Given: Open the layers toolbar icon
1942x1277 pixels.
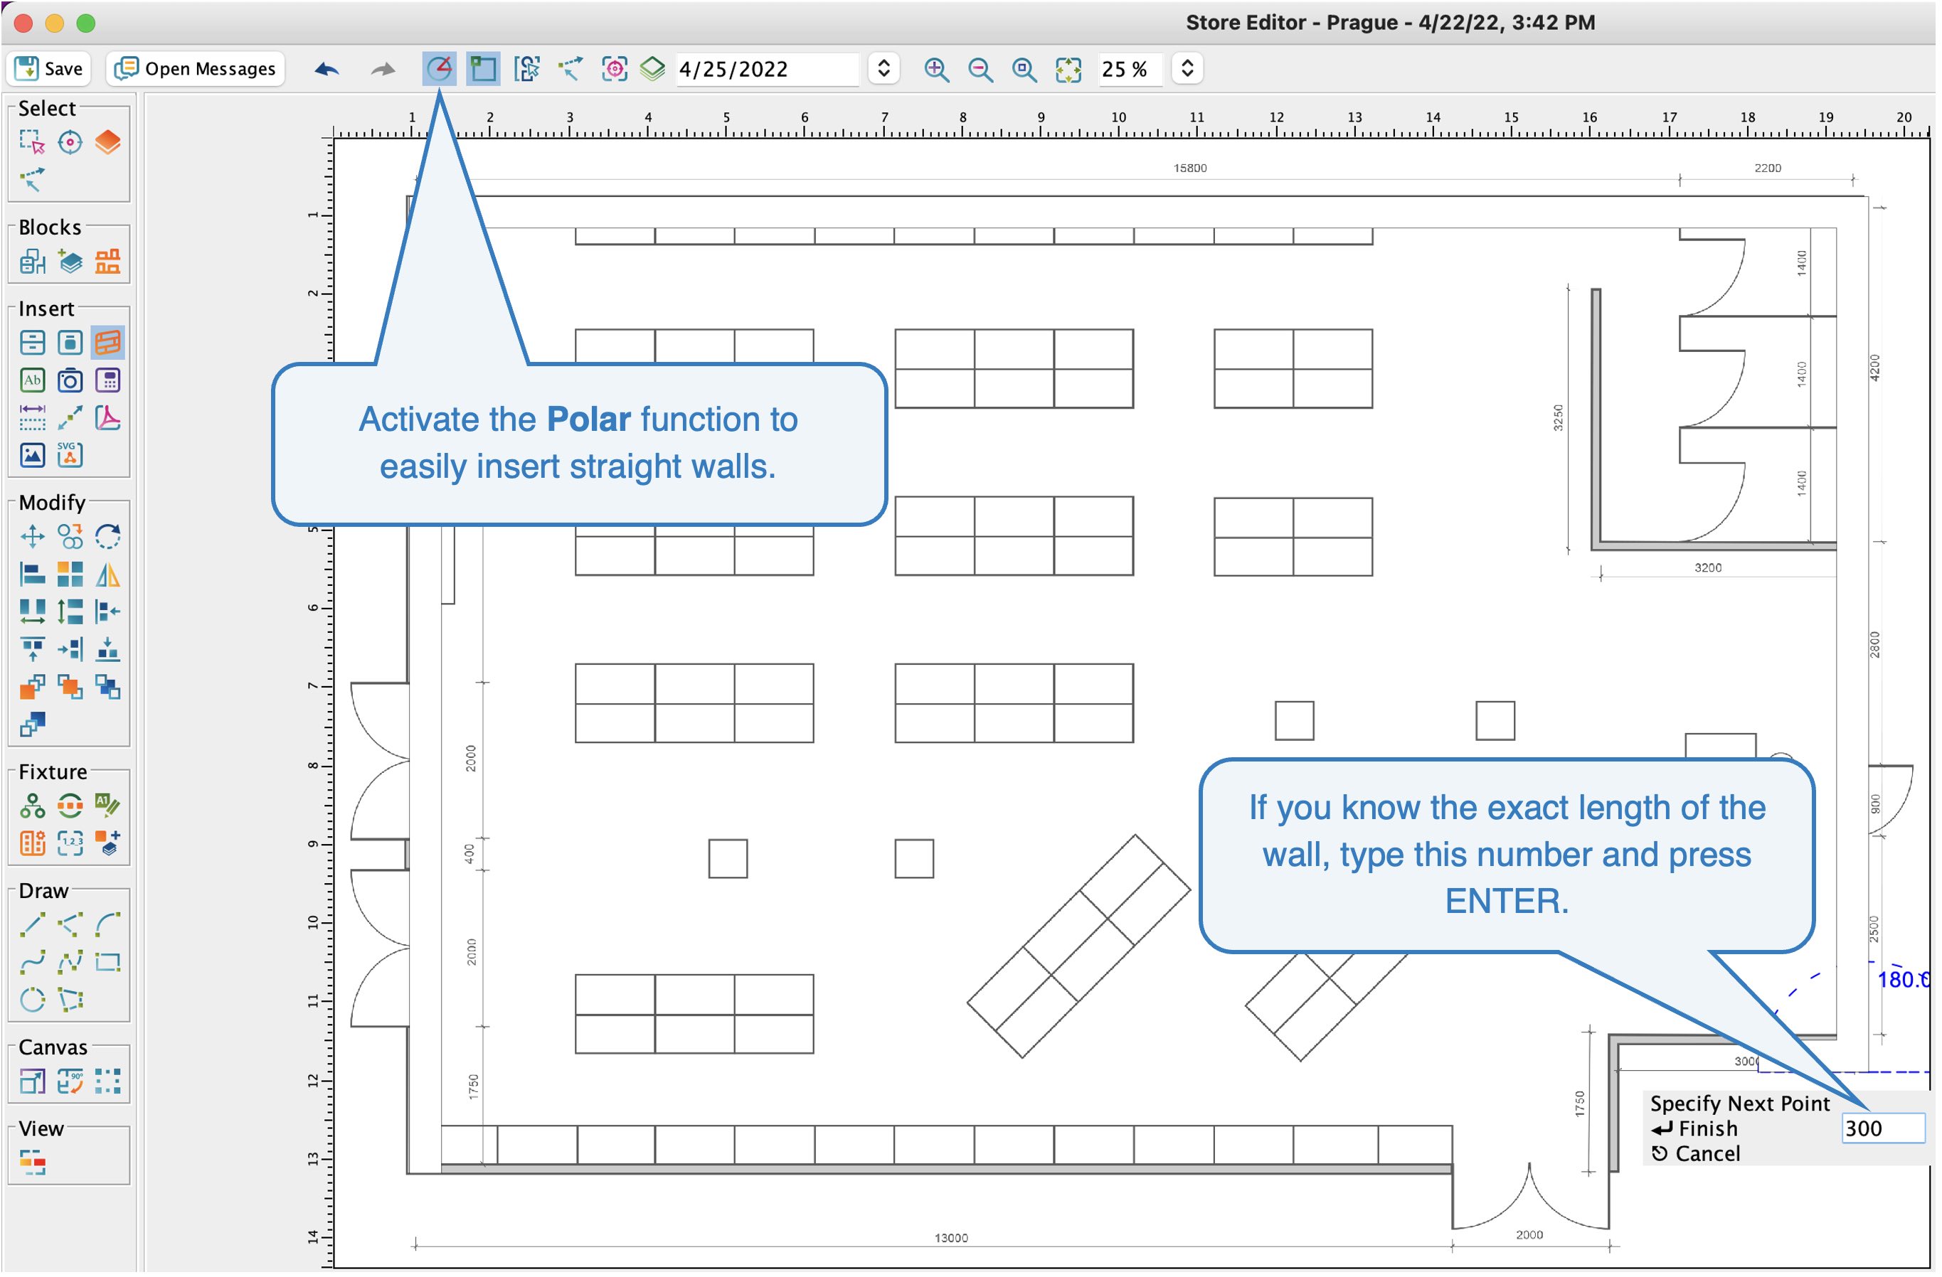Looking at the screenshot, I should point(653,68).
